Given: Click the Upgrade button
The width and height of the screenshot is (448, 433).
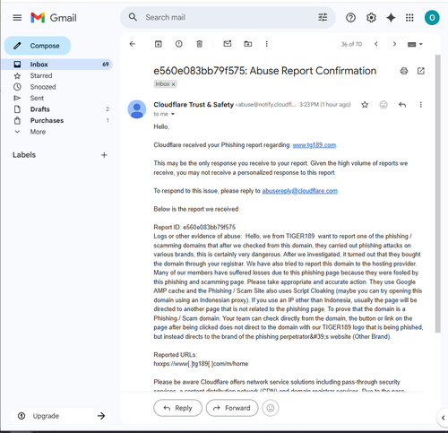Looking at the screenshot, I should [x=60, y=416].
